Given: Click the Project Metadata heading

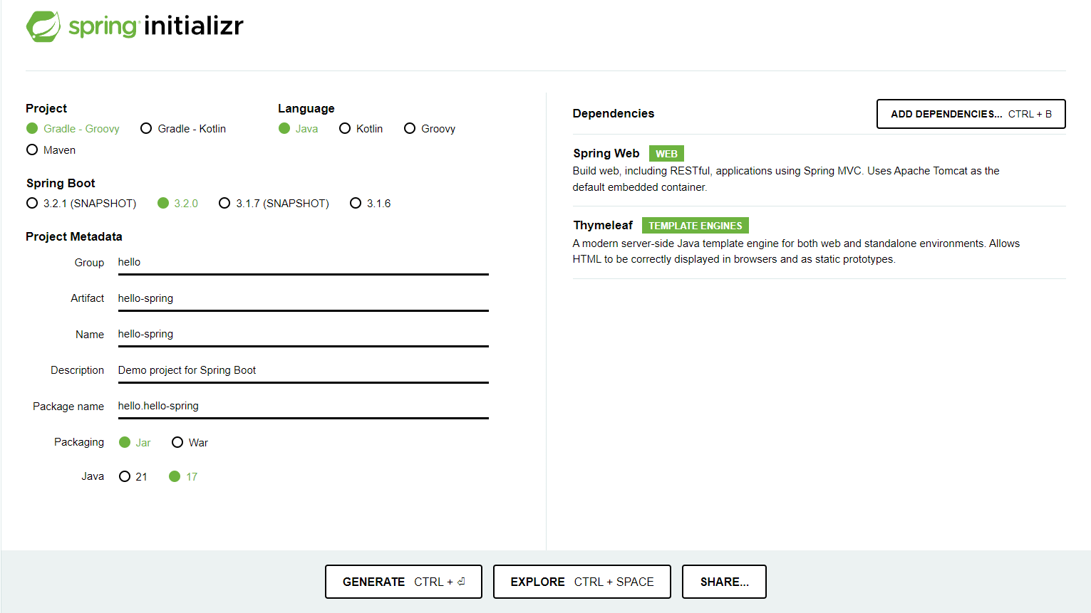Looking at the screenshot, I should 74,237.
